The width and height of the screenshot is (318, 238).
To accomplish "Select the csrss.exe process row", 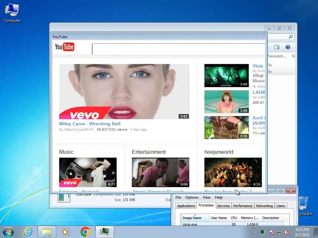I will point(232,224).
